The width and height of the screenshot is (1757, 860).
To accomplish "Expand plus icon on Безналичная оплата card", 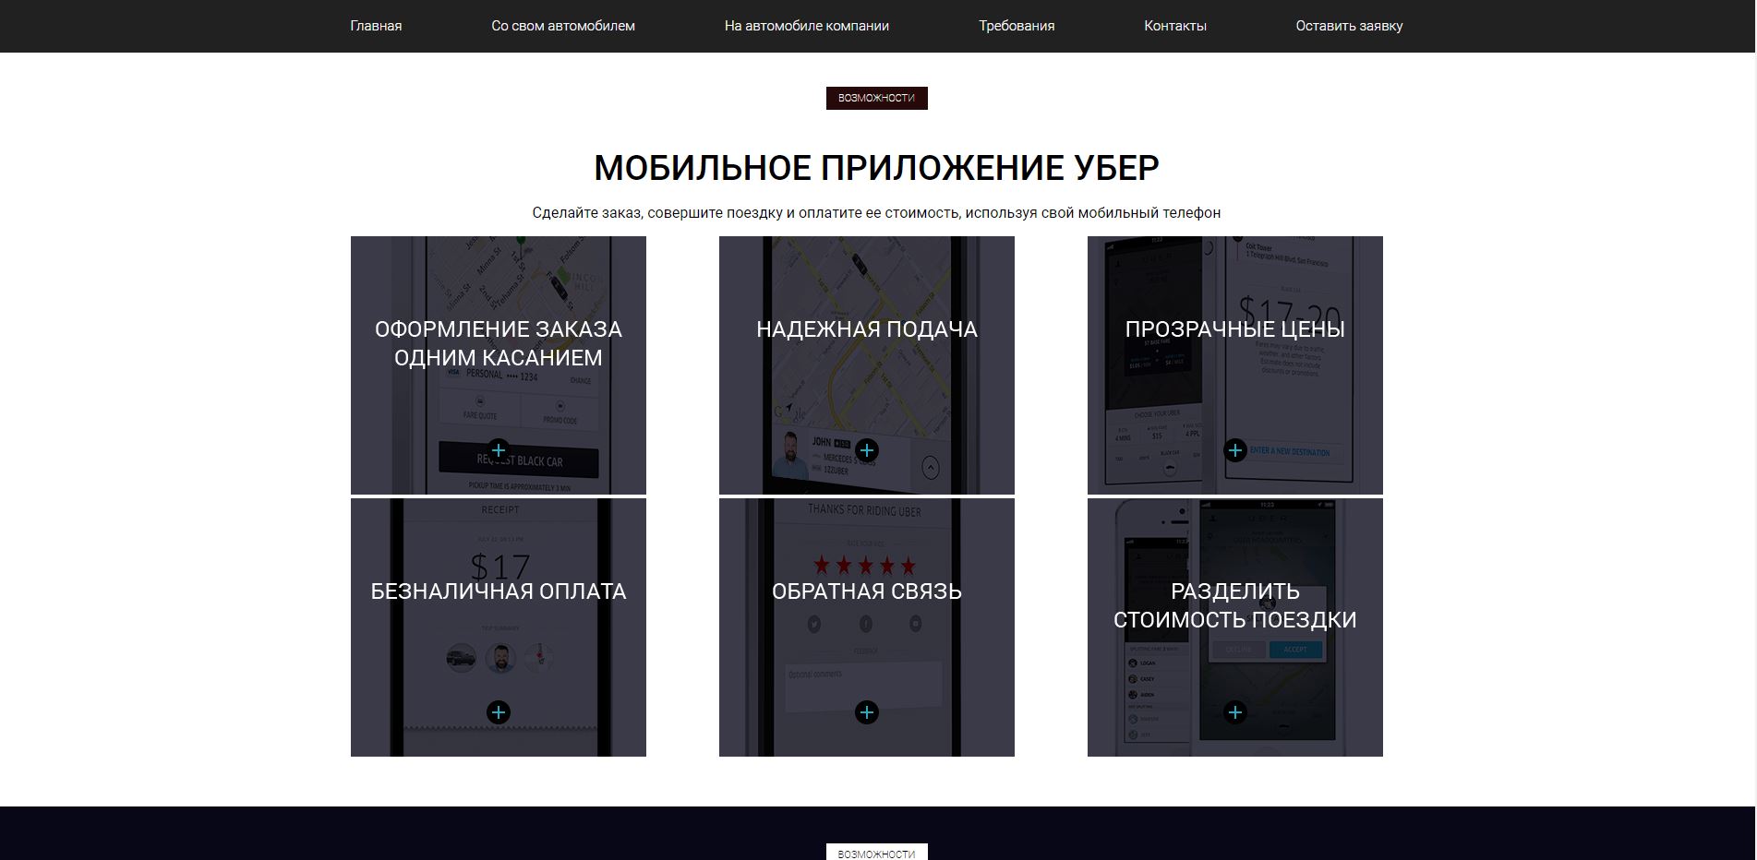I will 499,712.
